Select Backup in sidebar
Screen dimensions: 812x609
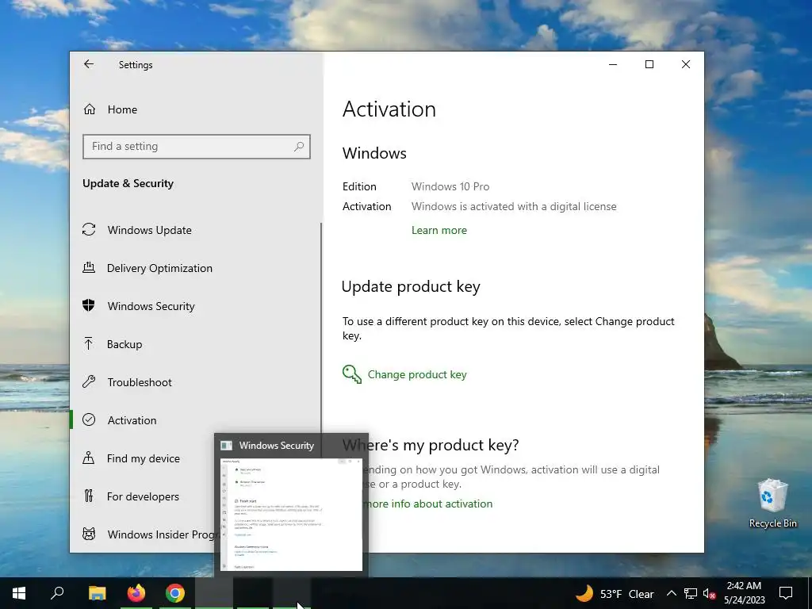click(196, 344)
